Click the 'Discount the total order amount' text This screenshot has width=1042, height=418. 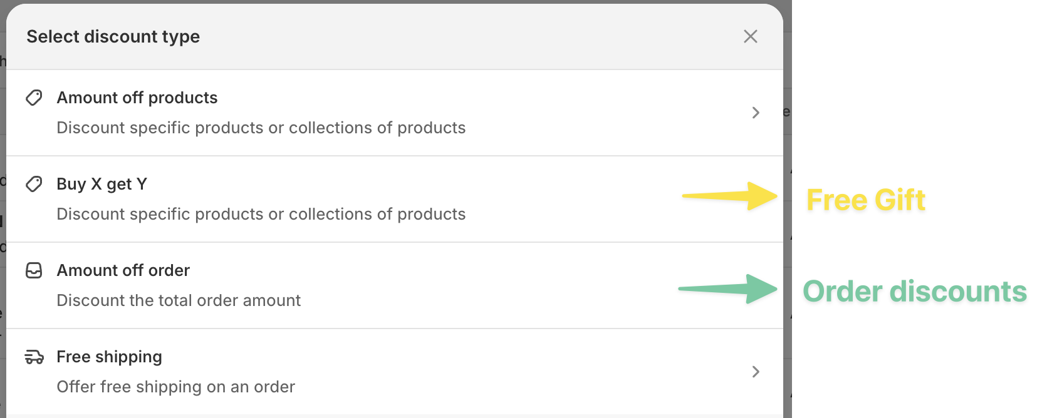[179, 300]
